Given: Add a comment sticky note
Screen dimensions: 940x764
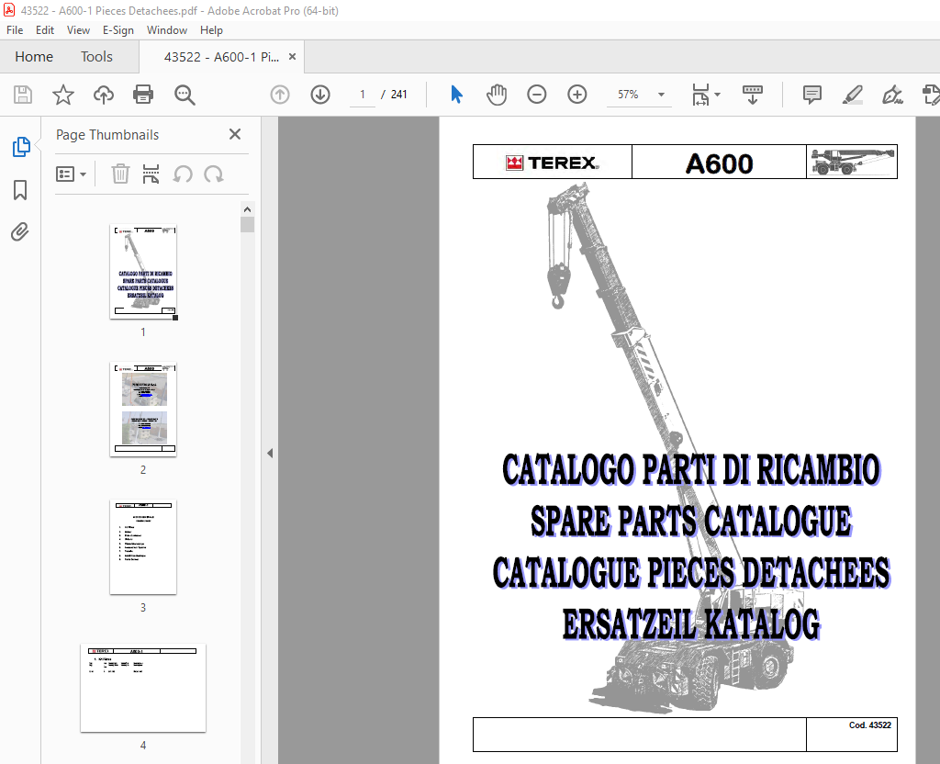Looking at the screenshot, I should point(811,95).
